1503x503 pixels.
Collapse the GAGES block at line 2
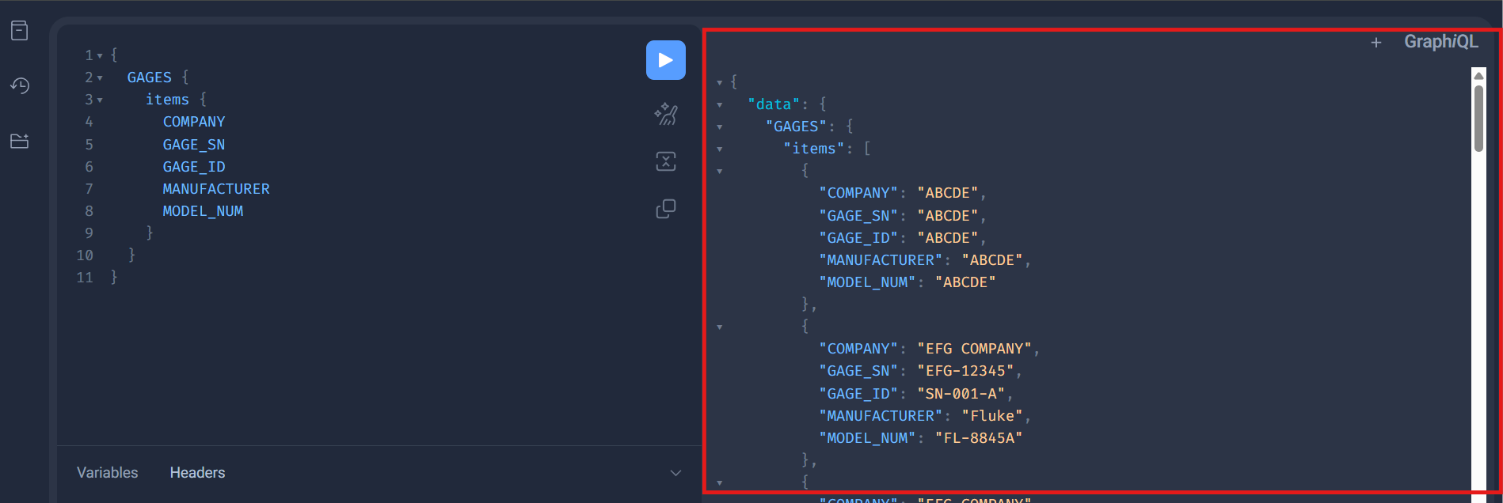coord(100,78)
